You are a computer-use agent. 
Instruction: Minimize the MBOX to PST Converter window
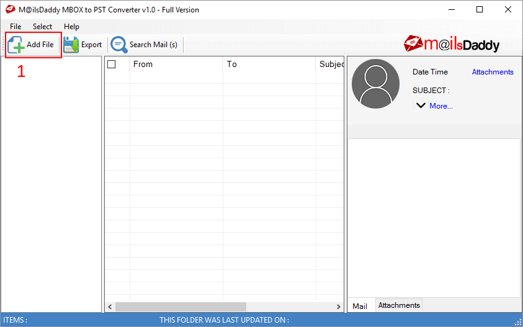(x=450, y=10)
